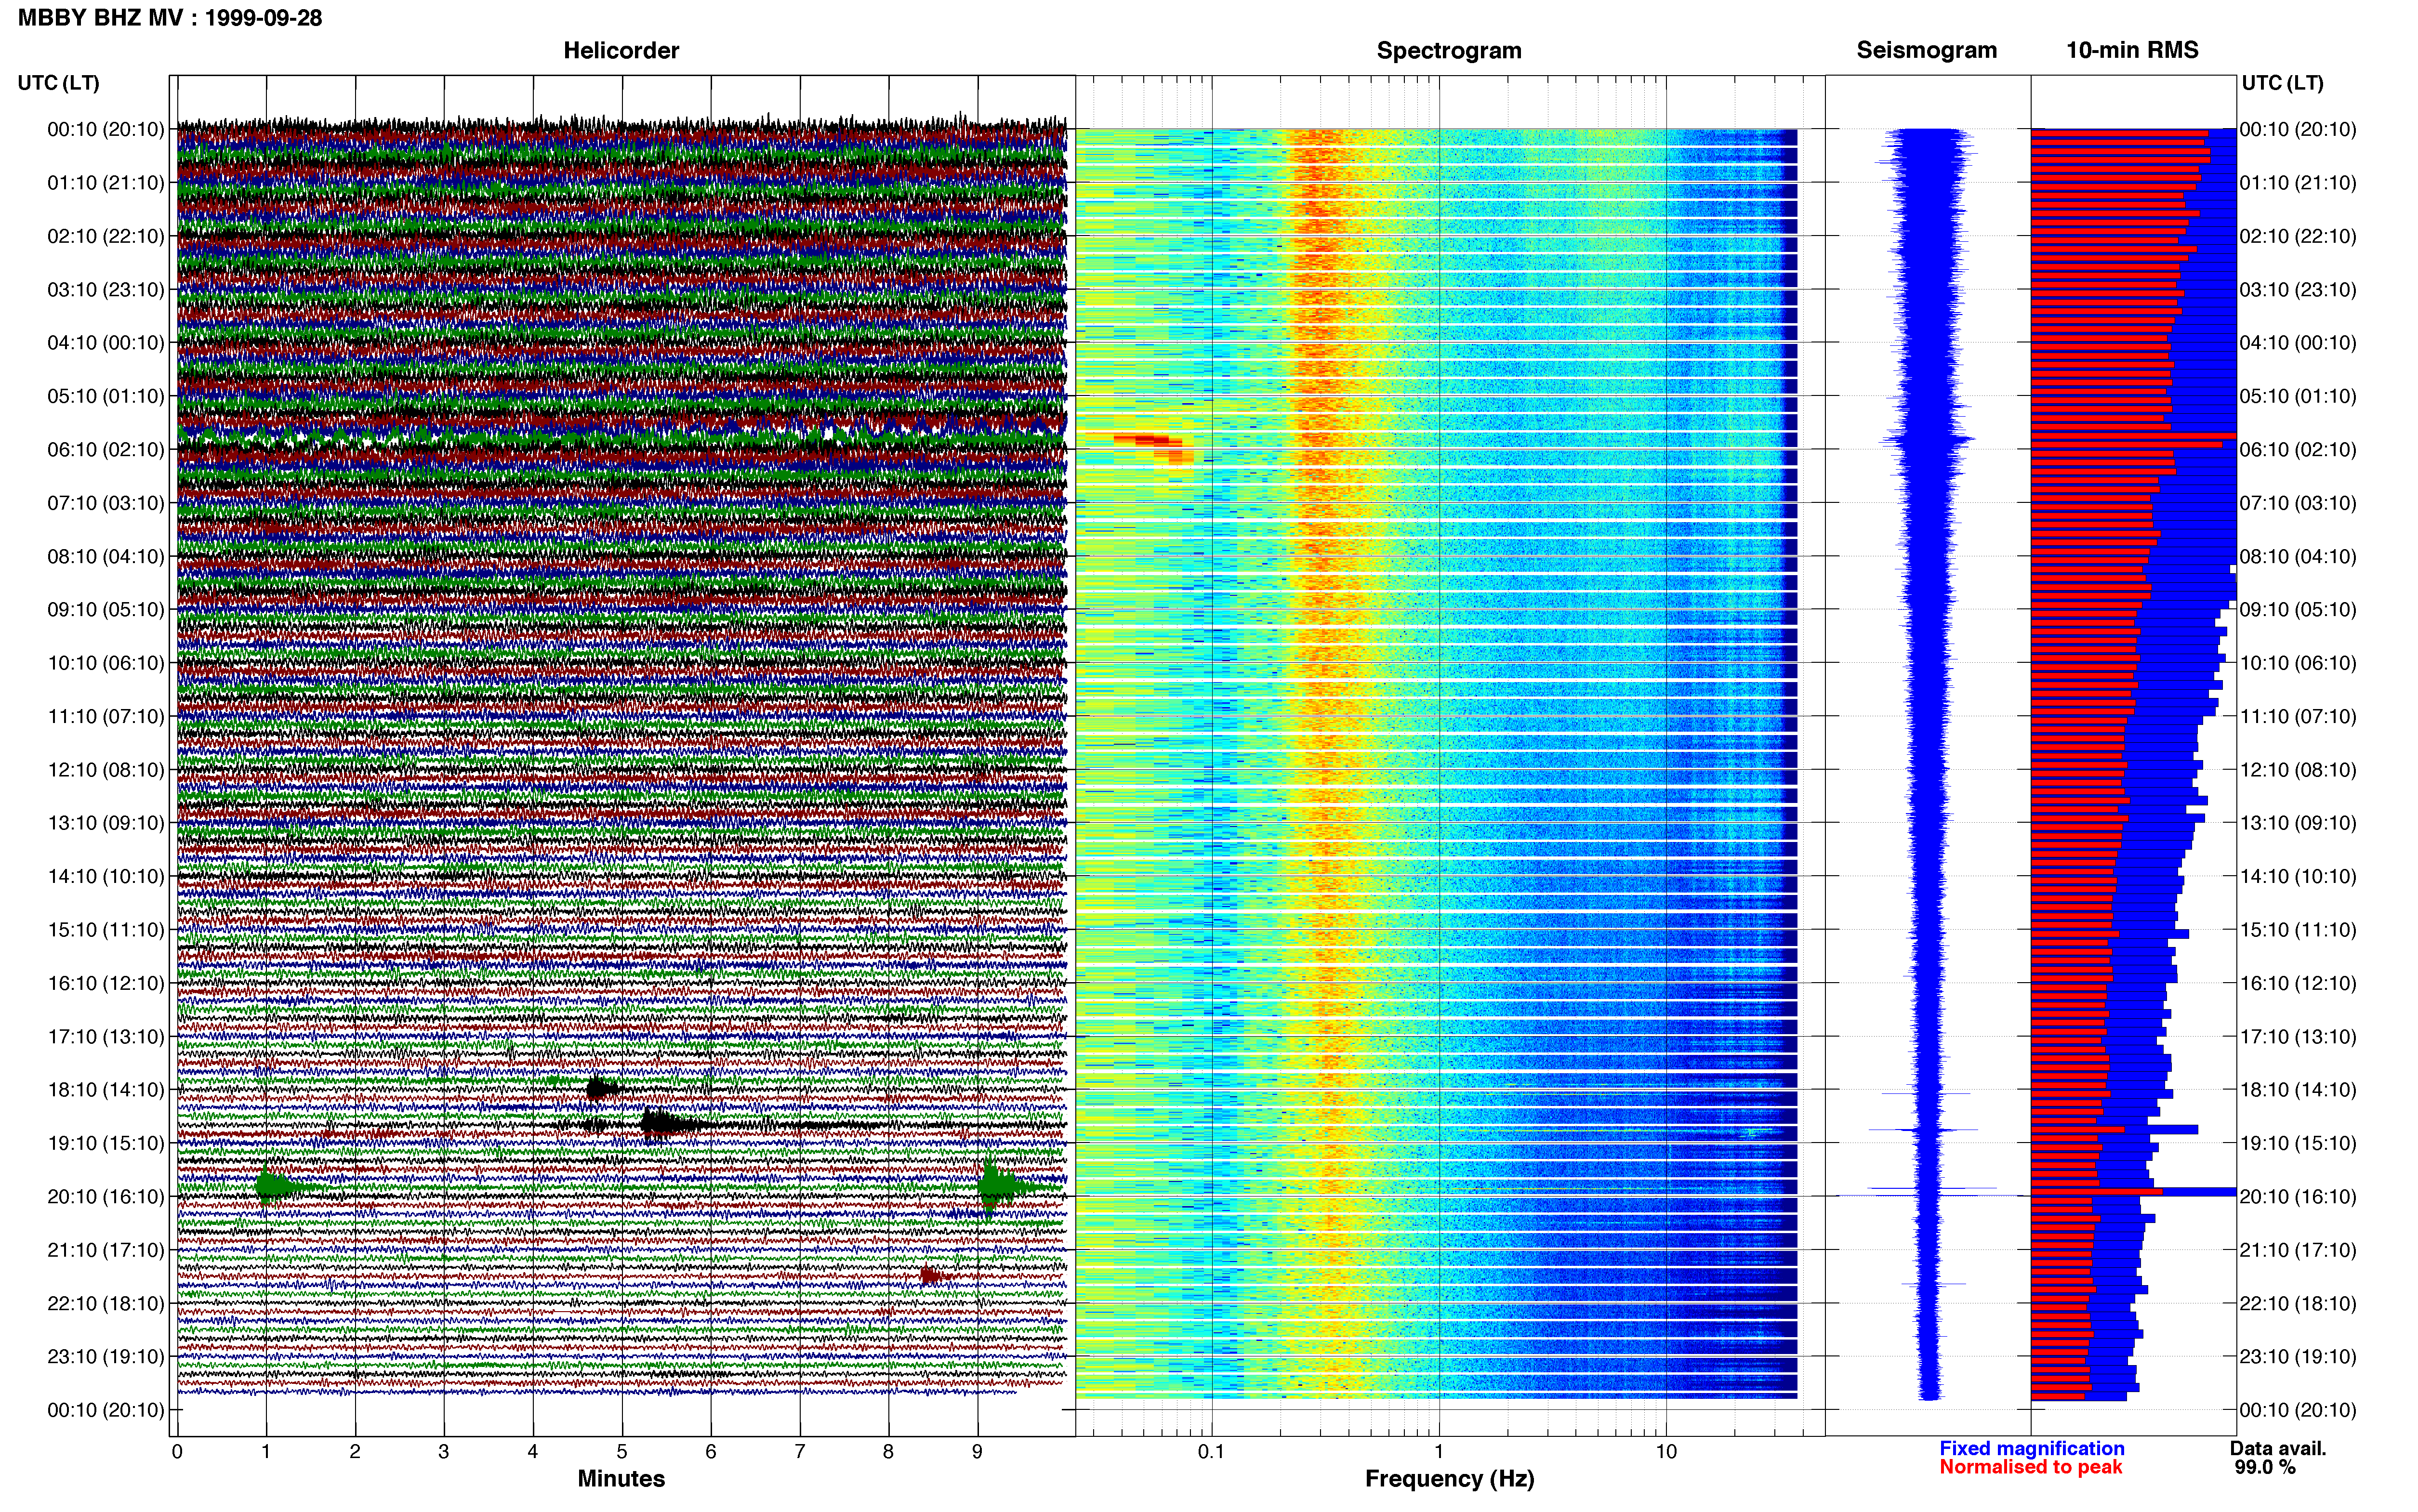
Task: Click the Seismogram panel heading
Action: (1926, 50)
